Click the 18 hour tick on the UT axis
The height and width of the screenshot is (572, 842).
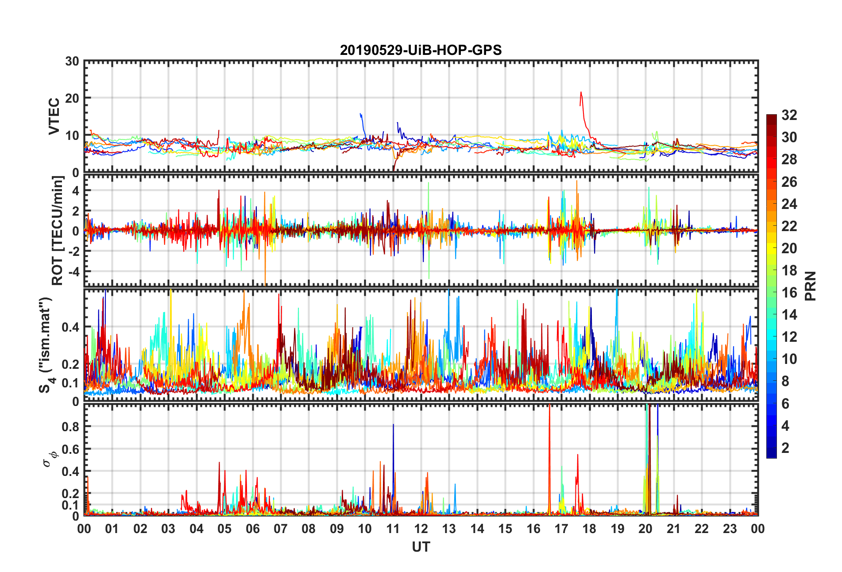(x=589, y=529)
